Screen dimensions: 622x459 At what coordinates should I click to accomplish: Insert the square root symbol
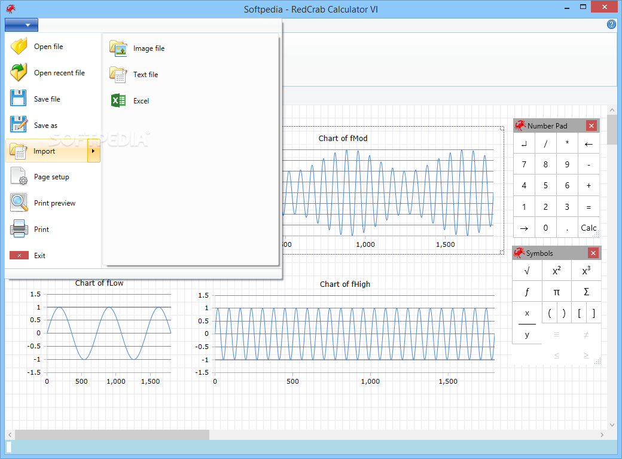[x=527, y=271]
